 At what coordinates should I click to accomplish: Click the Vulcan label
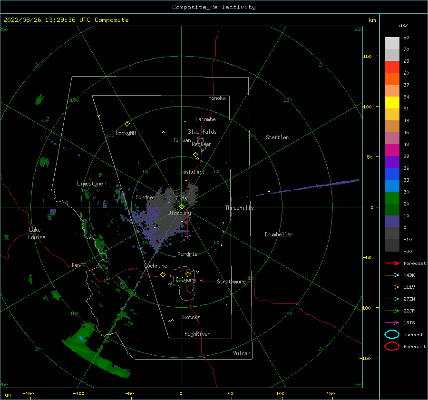point(242,353)
